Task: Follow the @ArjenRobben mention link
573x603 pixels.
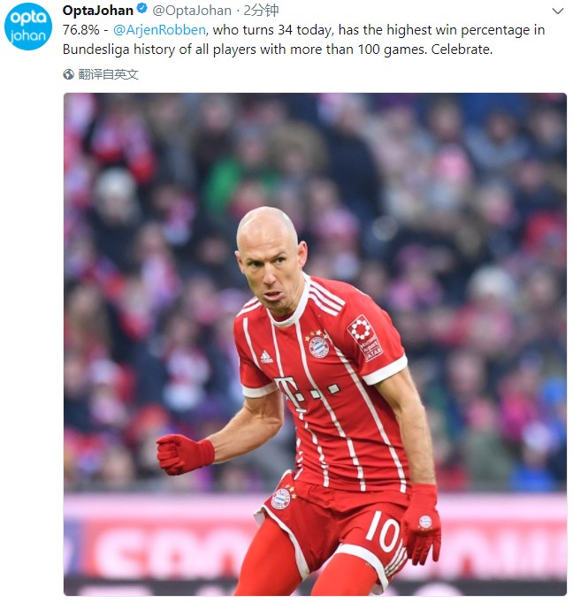Action: point(159,30)
